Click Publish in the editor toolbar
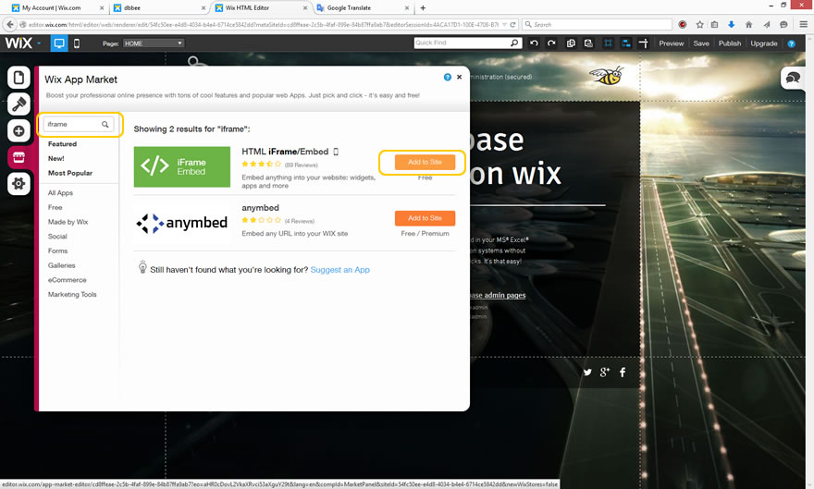This screenshot has width=814, height=489. pos(730,43)
